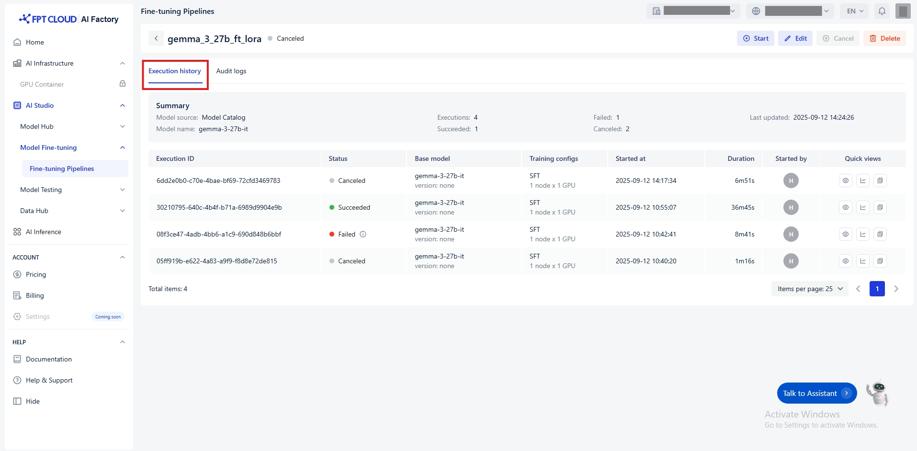Open metrics chart for the Succeeded execution
The image size is (917, 451).
[x=862, y=207]
